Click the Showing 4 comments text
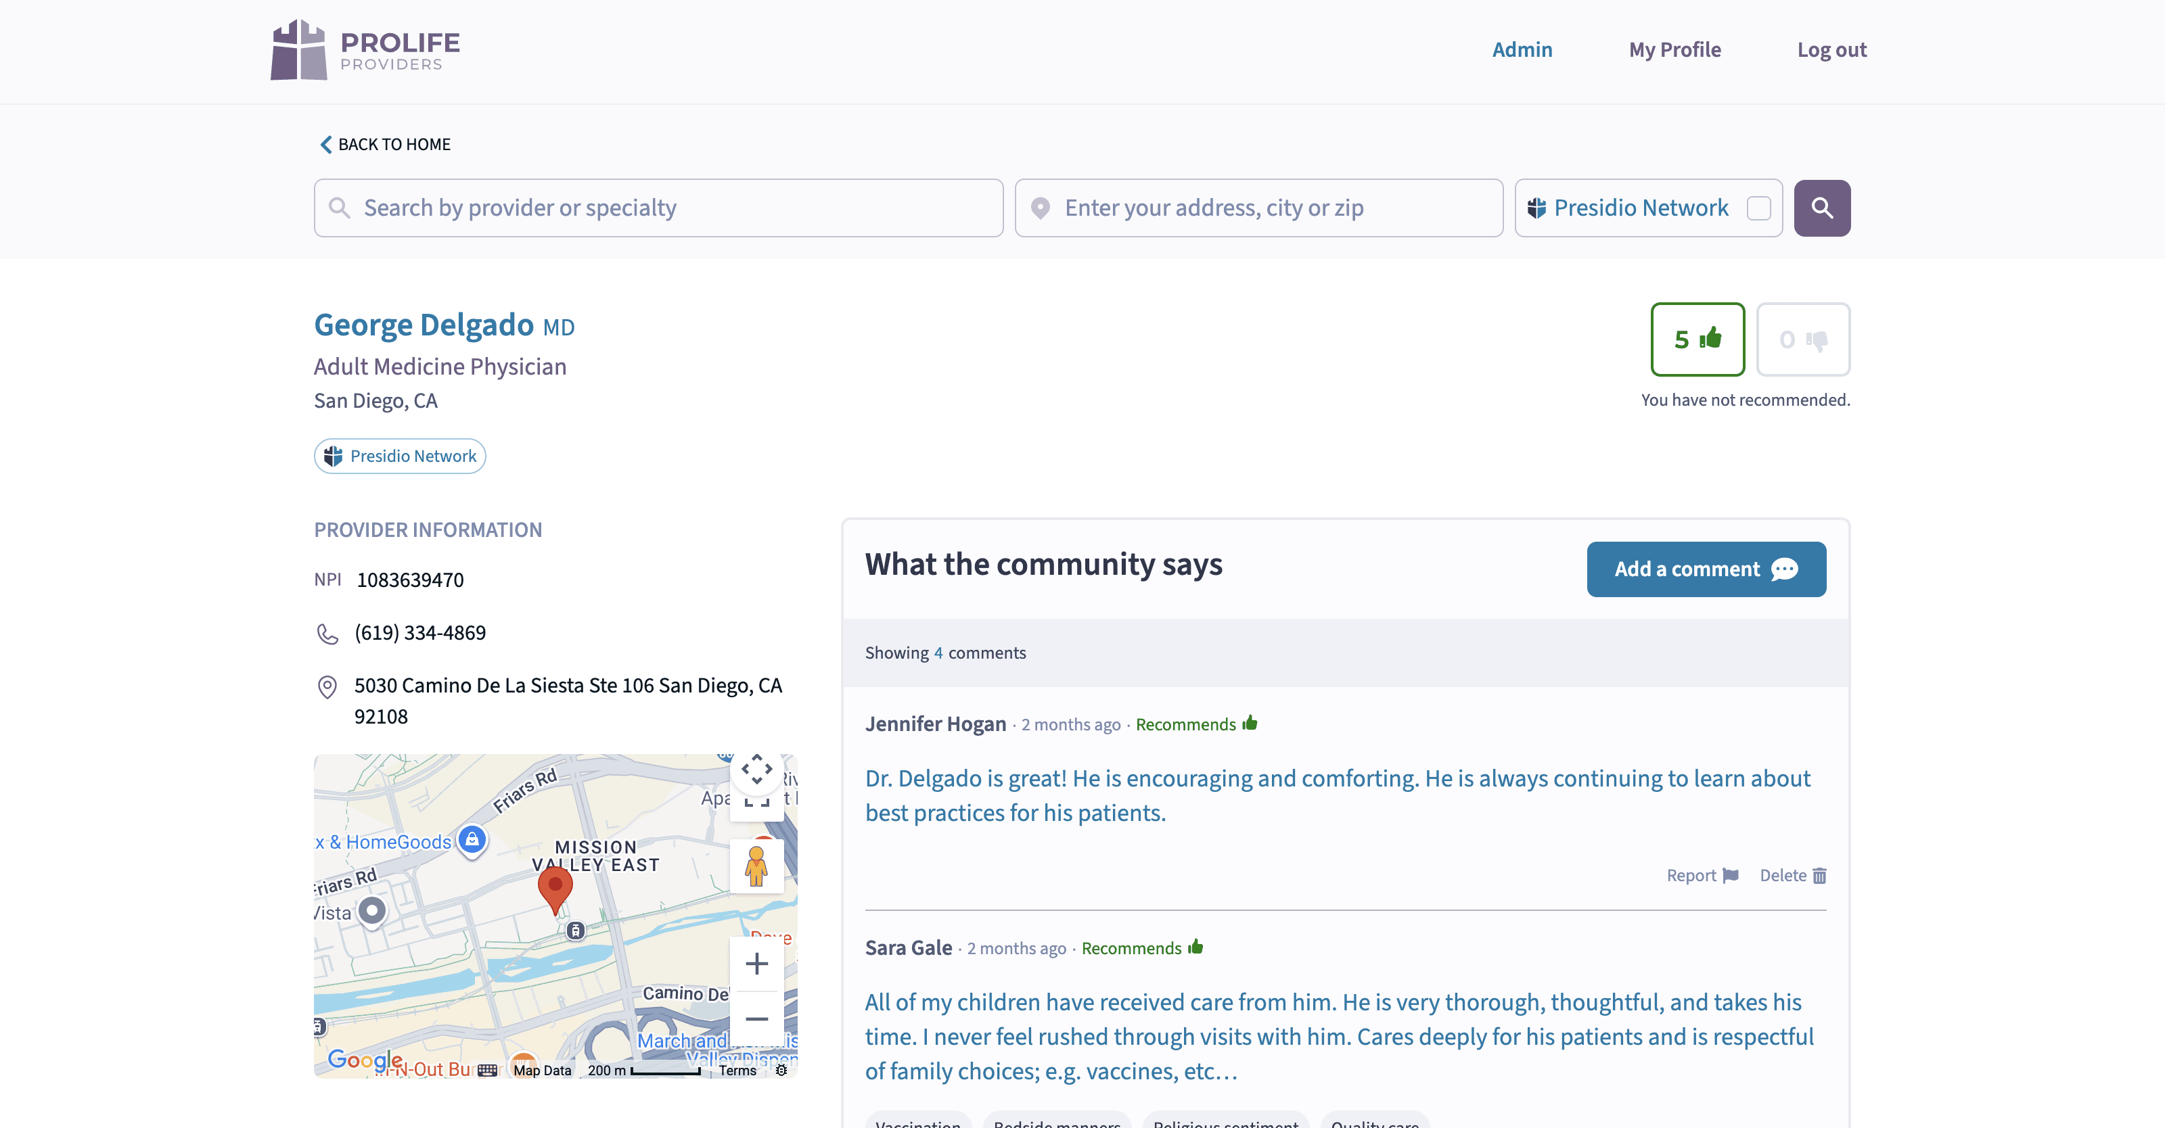This screenshot has height=1128, width=2165. pyautogui.click(x=946, y=653)
